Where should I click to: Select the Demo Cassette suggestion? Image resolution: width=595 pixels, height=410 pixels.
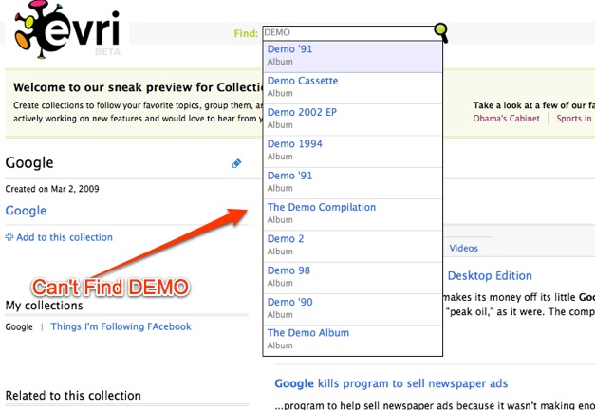(x=352, y=87)
